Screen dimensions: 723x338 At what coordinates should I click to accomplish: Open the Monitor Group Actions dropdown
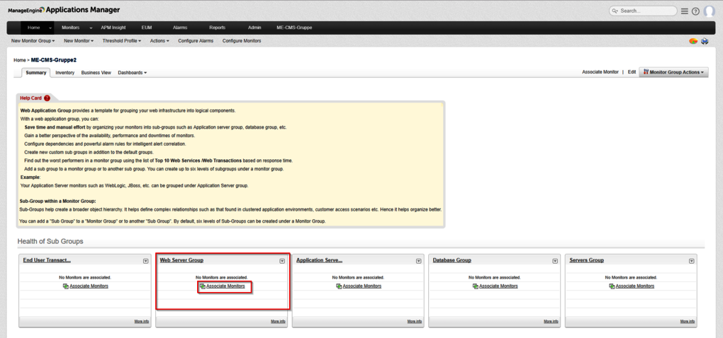coord(673,72)
